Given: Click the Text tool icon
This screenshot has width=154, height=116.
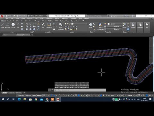Looking at the screenshot, I should click(43, 25).
